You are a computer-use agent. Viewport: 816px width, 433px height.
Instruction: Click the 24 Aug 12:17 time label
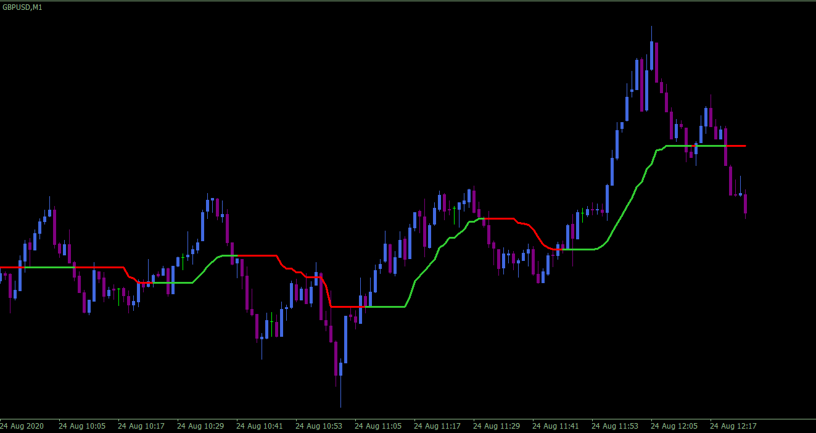click(x=733, y=426)
